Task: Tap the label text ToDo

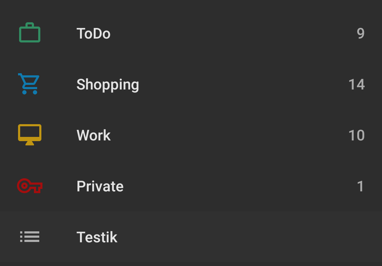Action: click(94, 34)
